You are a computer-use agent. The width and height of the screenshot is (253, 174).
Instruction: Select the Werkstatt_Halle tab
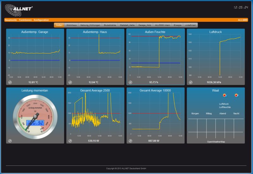[x=127, y=25]
